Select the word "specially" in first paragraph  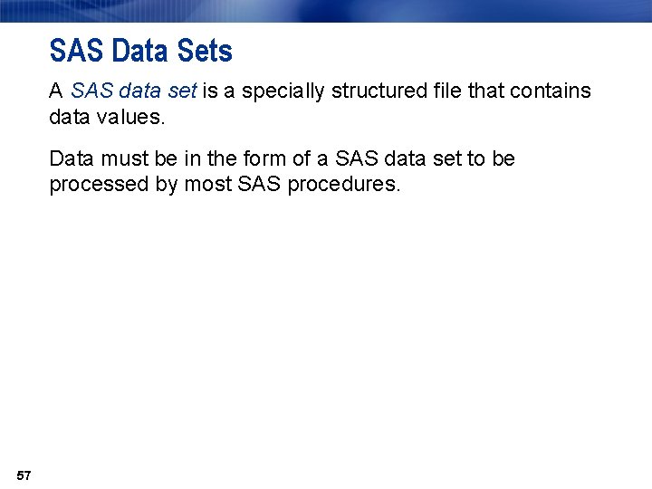[x=270, y=91]
